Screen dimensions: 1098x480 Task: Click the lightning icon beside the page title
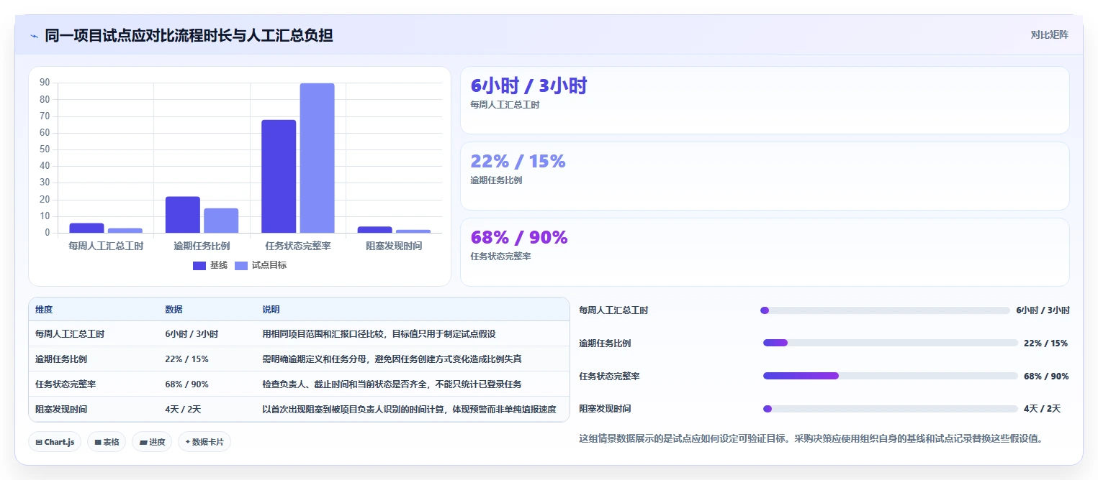click(x=34, y=35)
